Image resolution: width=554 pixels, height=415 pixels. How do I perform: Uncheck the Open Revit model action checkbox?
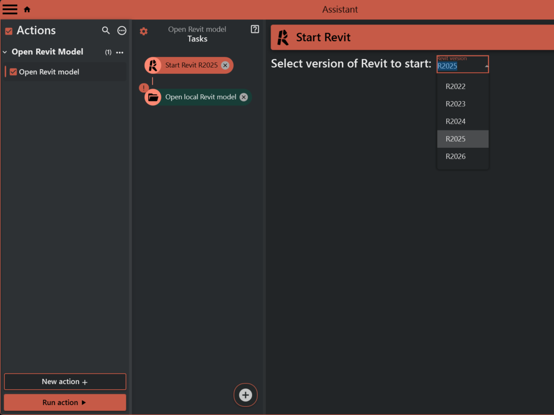pyautogui.click(x=13, y=72)
